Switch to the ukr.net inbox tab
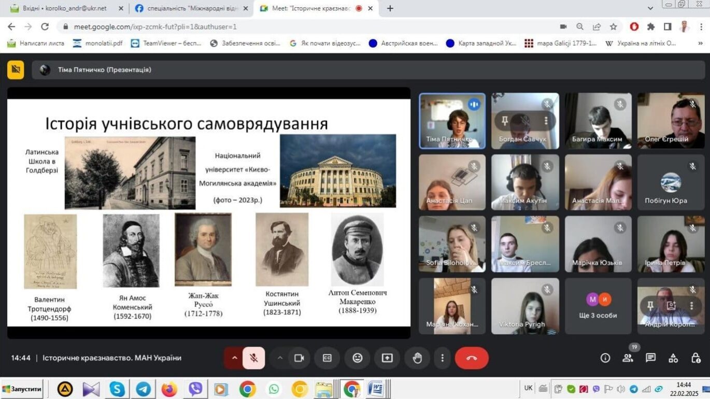The height and width of the screenshot is (399, 710). [x=65, y=8]
